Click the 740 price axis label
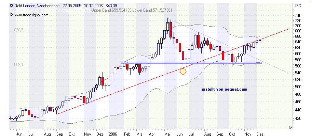The height and width of the screenshot is (140, 312). tap(298, 16)
